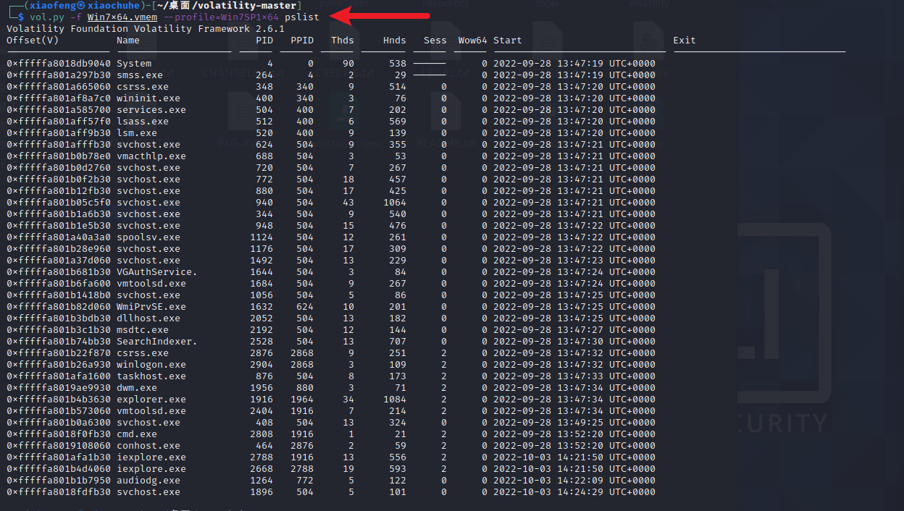Click the PPID column header
The image size is (904, 511).
(x=302, y=40)
